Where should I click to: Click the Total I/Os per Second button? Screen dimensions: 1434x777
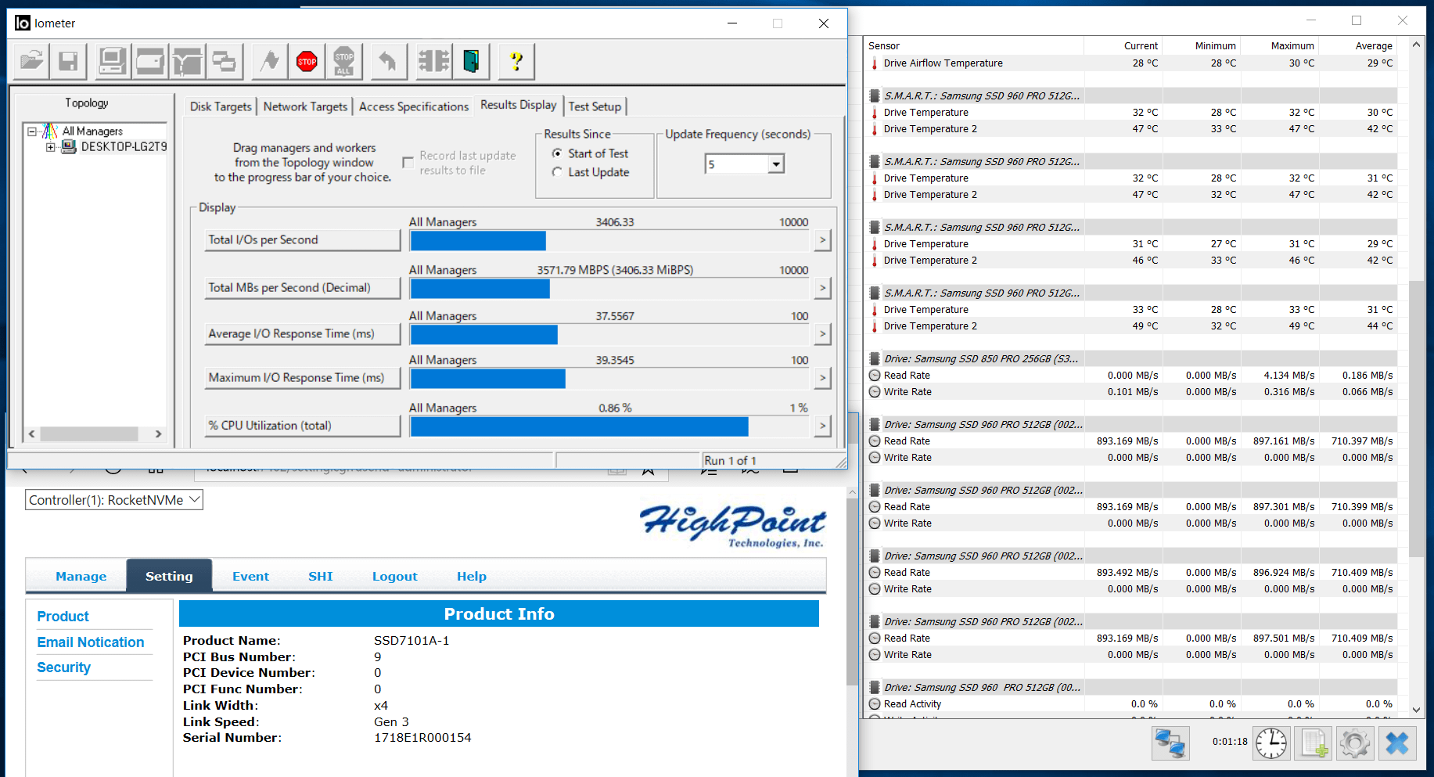(302, 240)
